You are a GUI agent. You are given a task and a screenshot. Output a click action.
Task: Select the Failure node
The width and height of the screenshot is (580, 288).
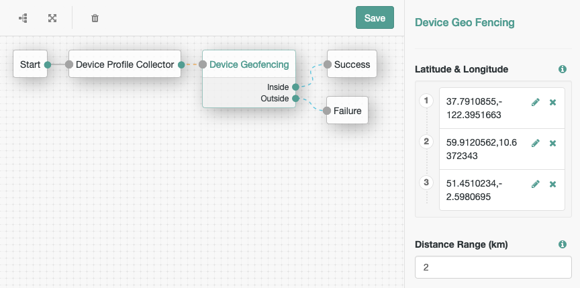point(347,111)
